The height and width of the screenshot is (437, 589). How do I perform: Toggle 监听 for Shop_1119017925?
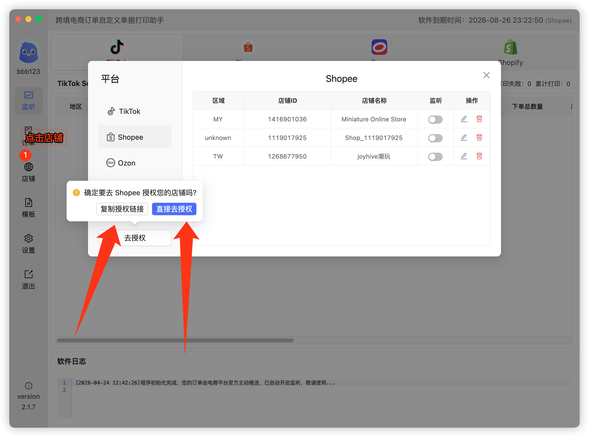point(435,138)
